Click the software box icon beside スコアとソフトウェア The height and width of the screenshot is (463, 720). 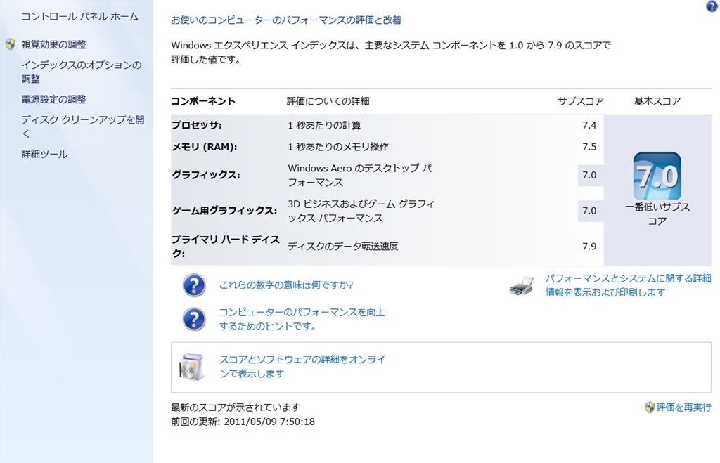pyautogui.click(x=191, y=367)
